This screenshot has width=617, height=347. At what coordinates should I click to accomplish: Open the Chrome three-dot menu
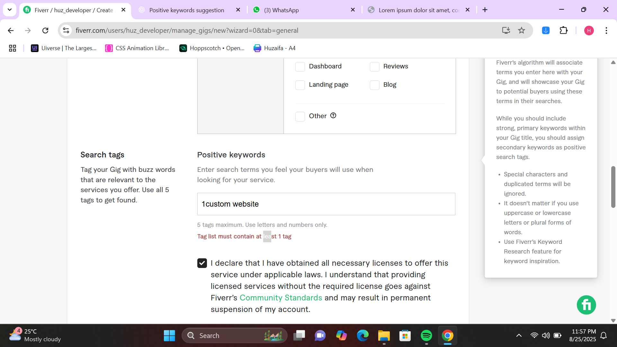pos(606,31)
